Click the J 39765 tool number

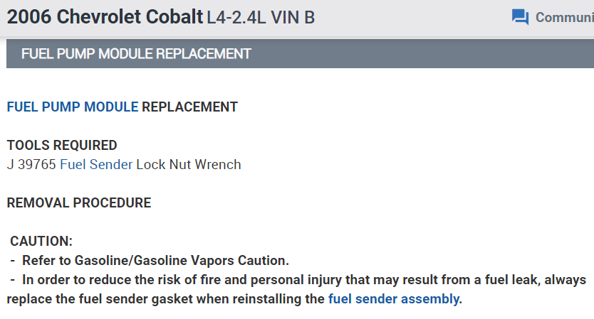[32, 165]
